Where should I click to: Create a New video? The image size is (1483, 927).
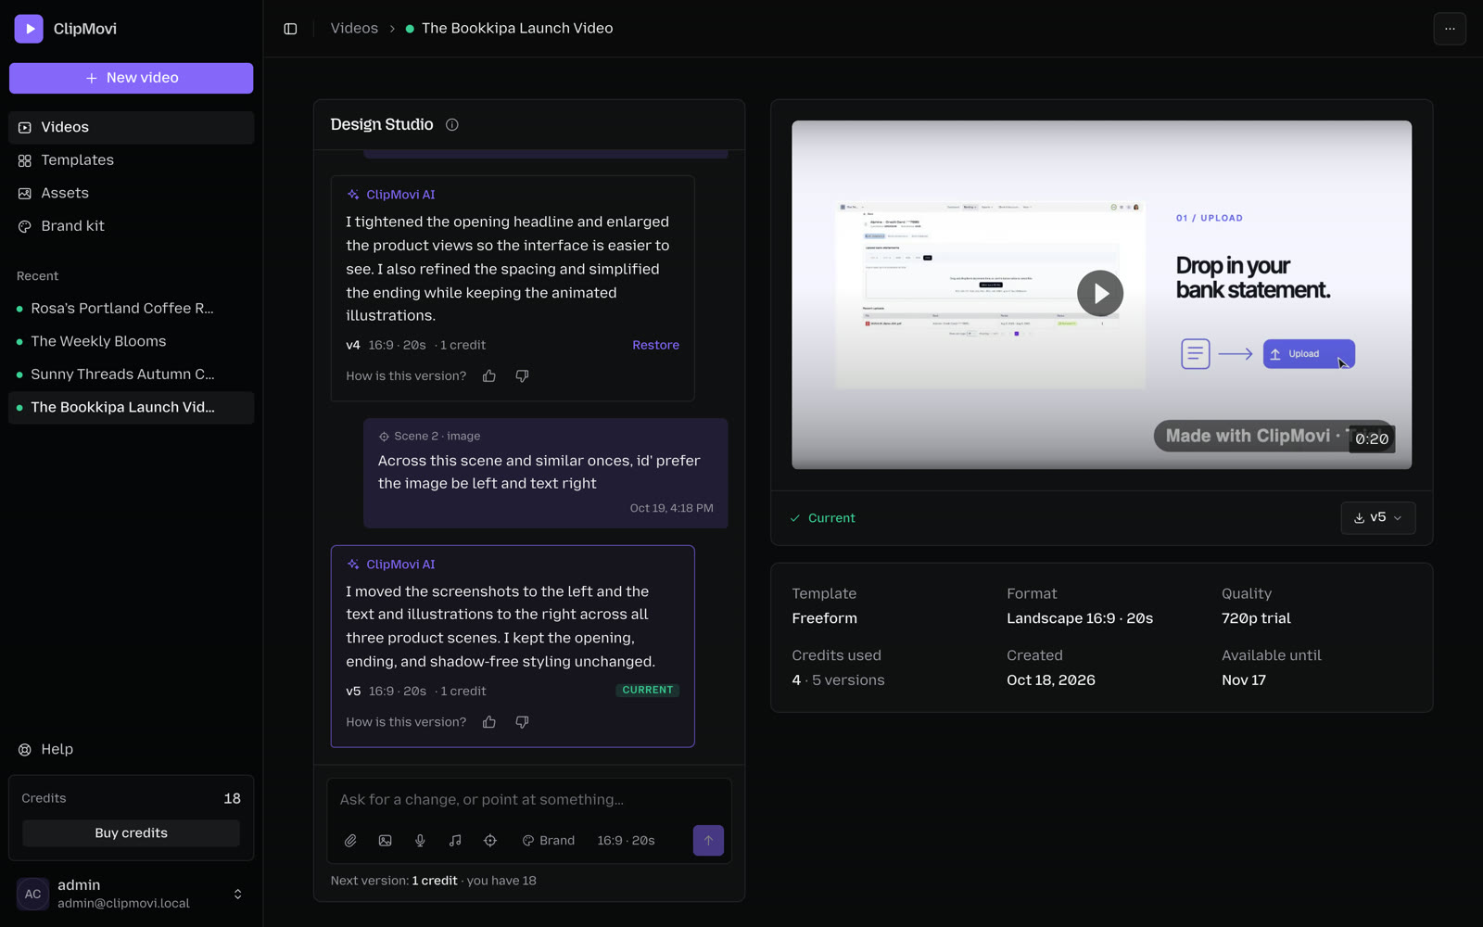[131, 78]
